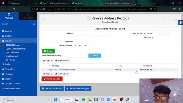Select No for Update forward
The width and height of the screenshot is (183, 103).
pyautogui.click(x=83, y=45)
